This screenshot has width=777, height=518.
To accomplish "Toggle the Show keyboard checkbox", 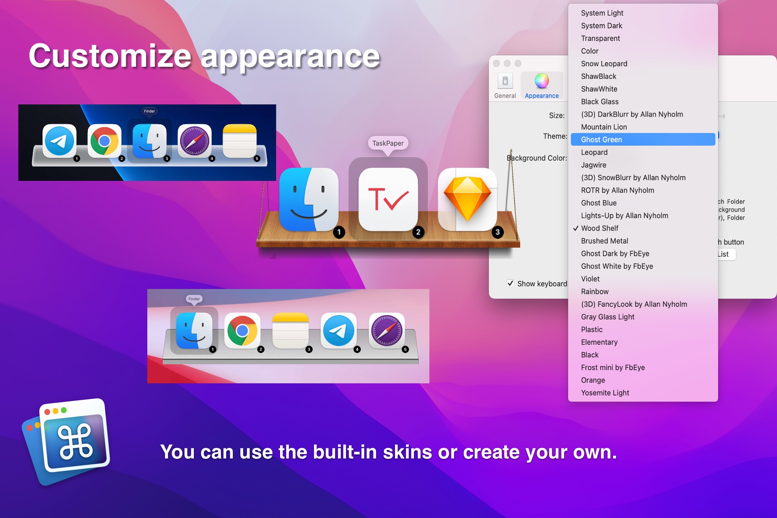I will [511, 283].
